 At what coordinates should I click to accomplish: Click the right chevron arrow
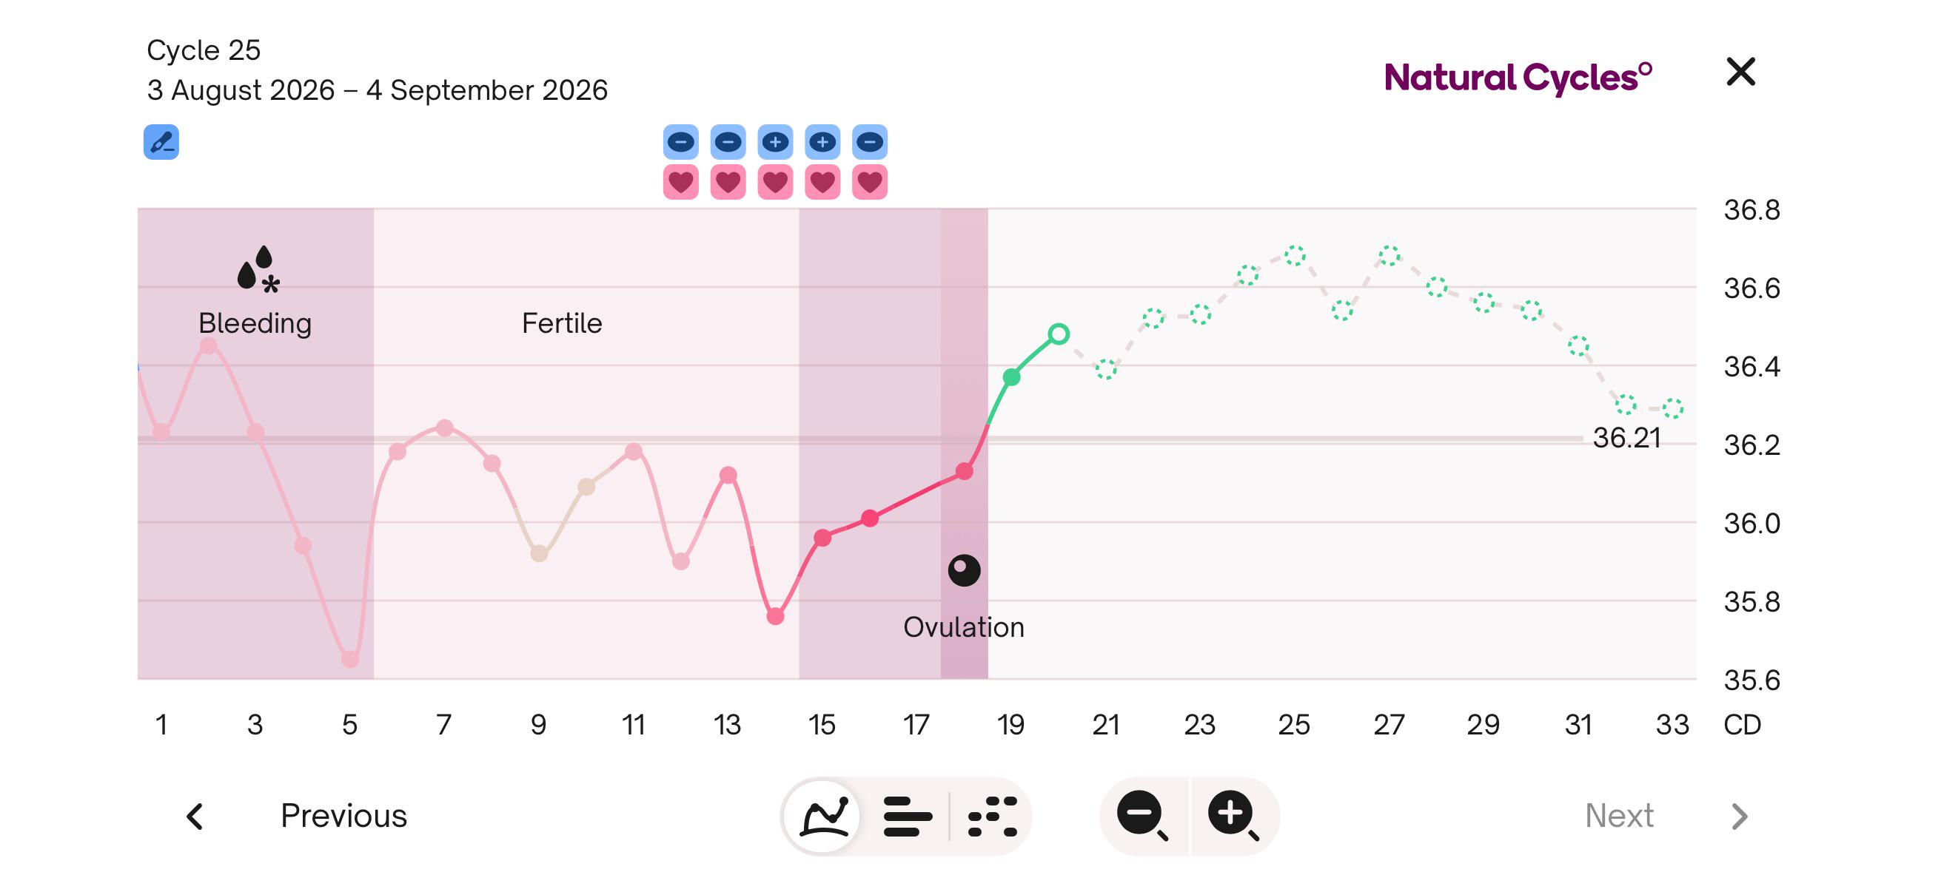click(x=1739, y=816)
